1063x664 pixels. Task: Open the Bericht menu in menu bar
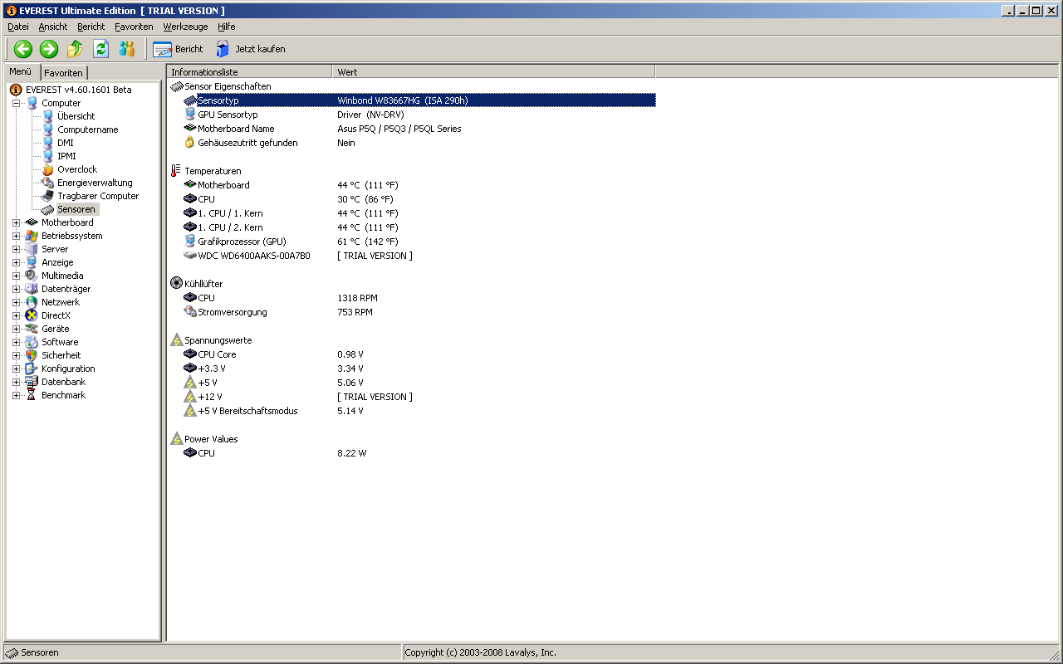91,27
